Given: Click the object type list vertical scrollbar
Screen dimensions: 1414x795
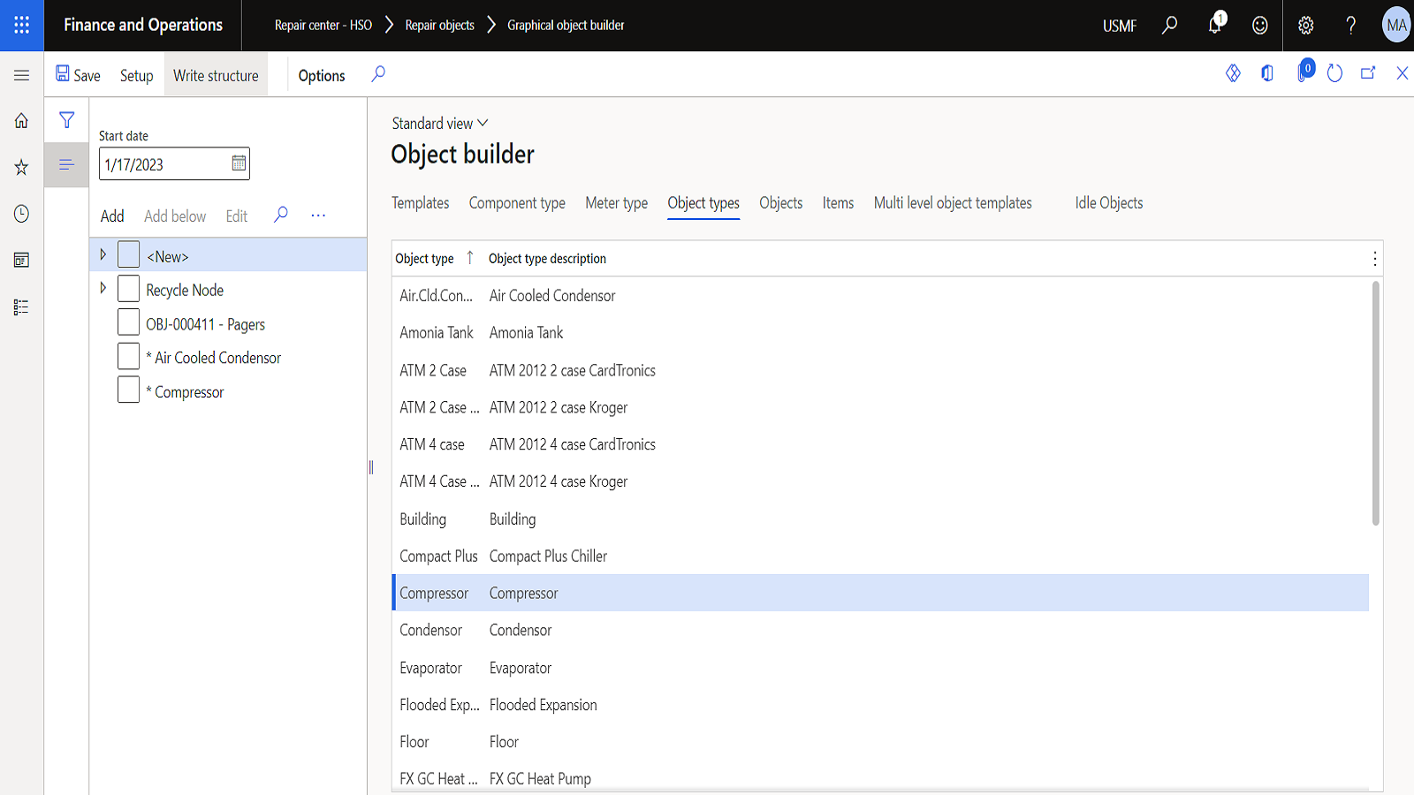Looking at the screenshot, I should pos(1375,403).
